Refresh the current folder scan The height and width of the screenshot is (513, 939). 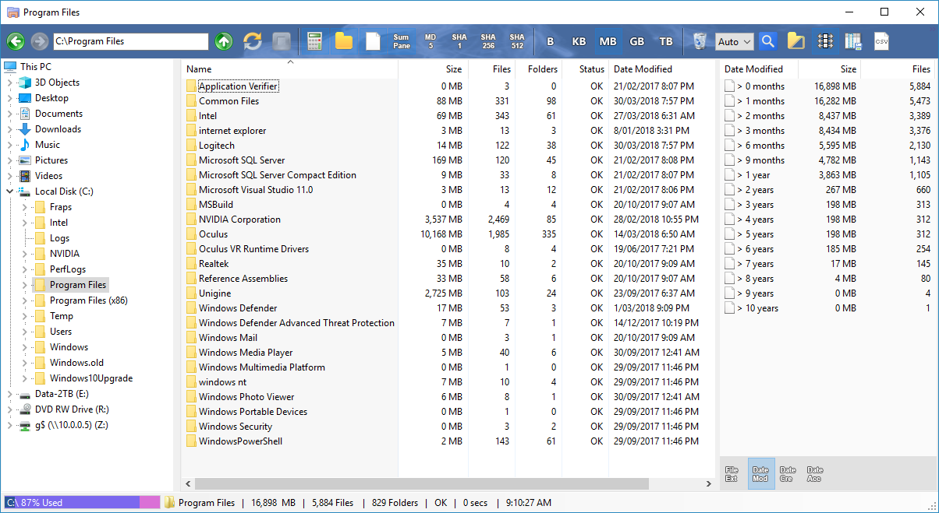click(252, 40)
